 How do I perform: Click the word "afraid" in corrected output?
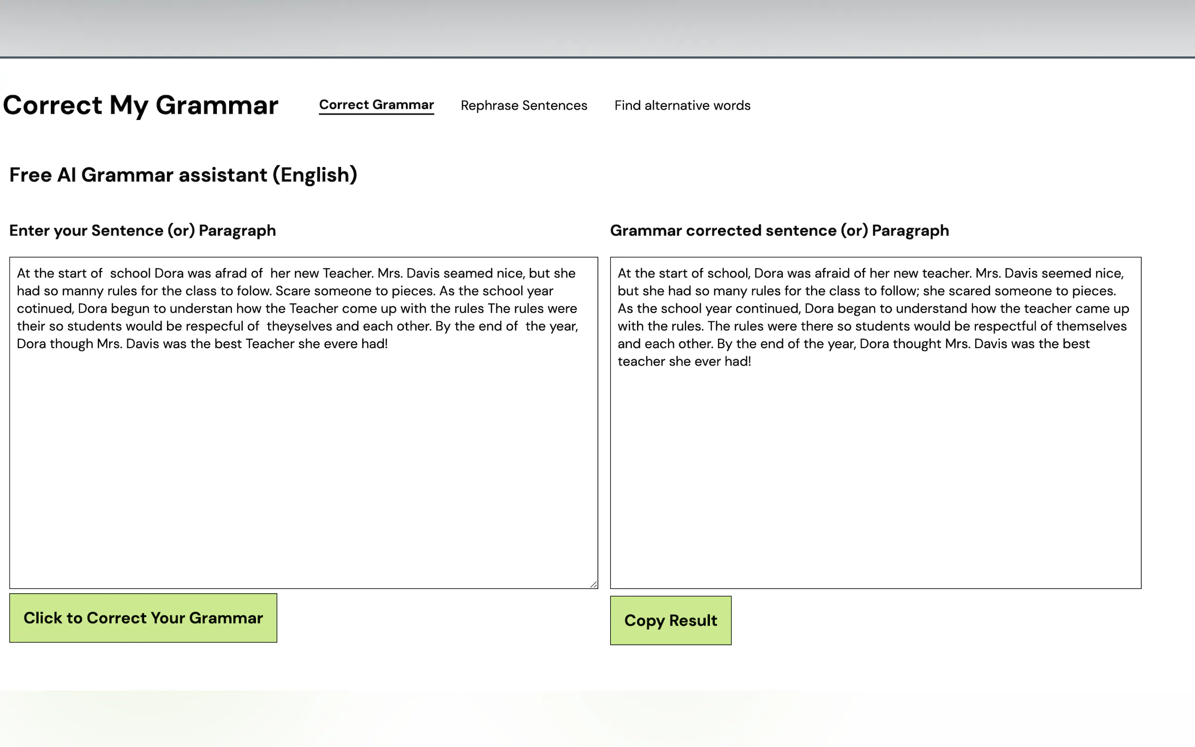[x=833, y=273]
